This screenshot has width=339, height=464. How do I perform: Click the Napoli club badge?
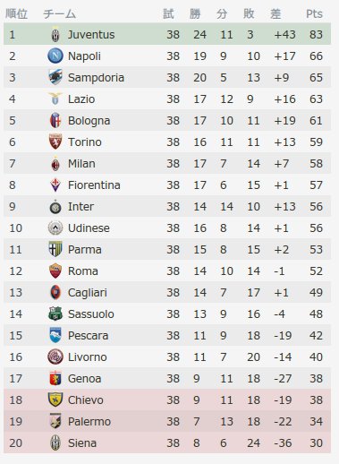55,56
